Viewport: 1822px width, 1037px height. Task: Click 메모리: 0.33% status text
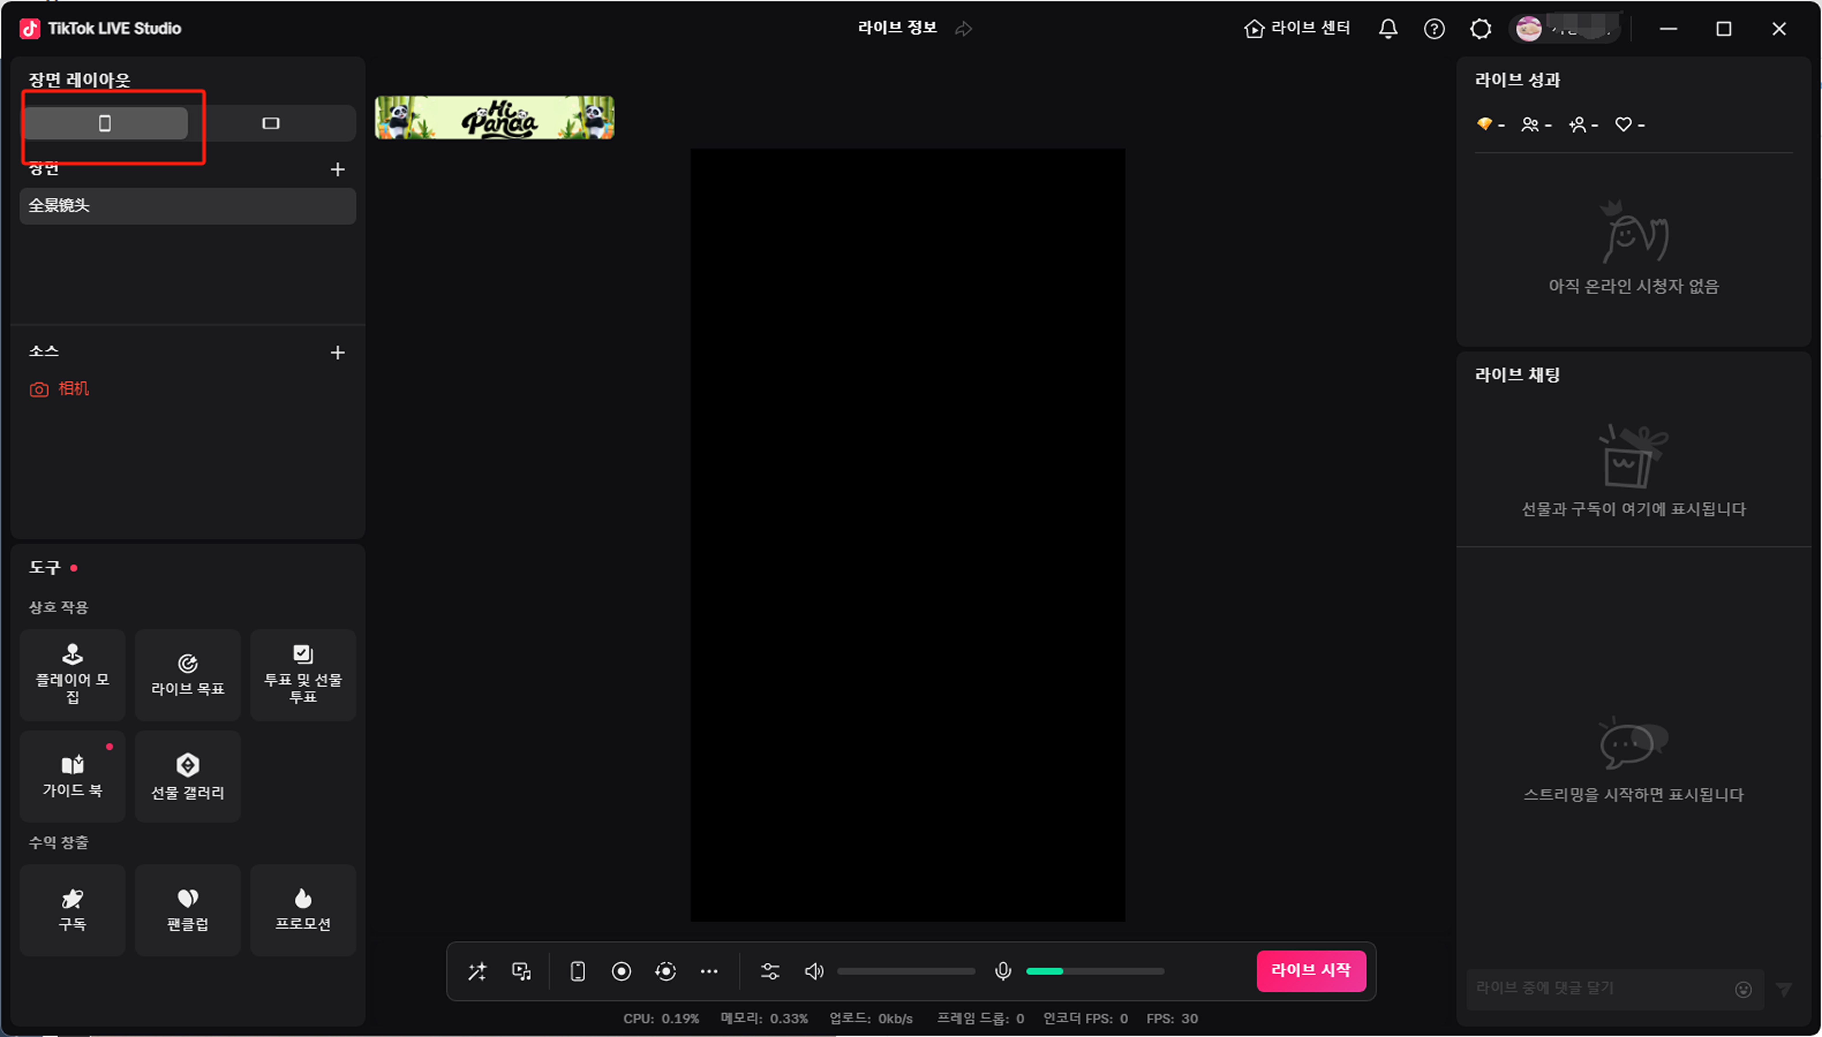tap(764, 1019)
